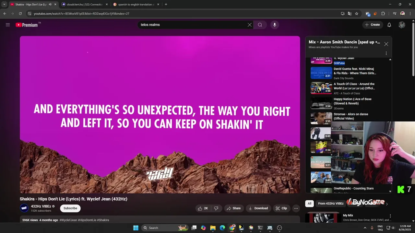415x233 pixels.
Task: Open the Create button
Action: tap(372, 25)
